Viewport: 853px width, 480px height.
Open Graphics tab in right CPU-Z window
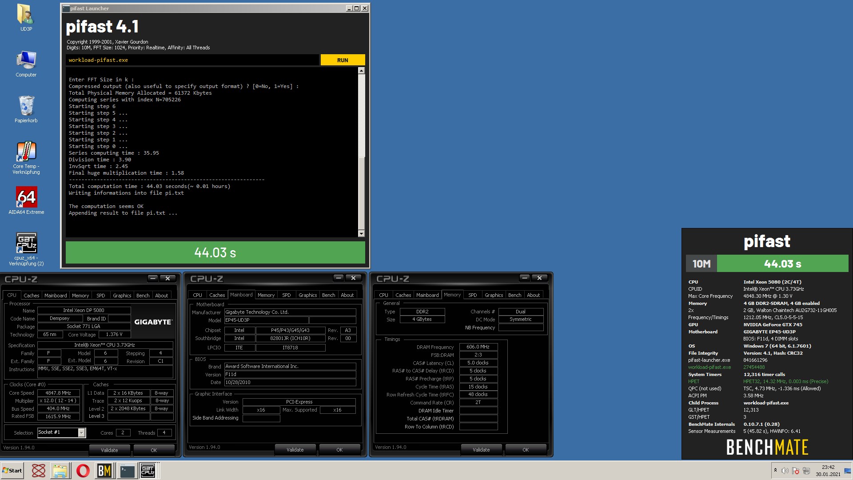tap(494, 295)
